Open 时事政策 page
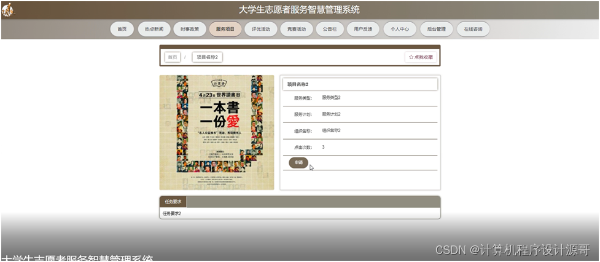The width and height of the screenshot is (600, 262). click(190, 29)
